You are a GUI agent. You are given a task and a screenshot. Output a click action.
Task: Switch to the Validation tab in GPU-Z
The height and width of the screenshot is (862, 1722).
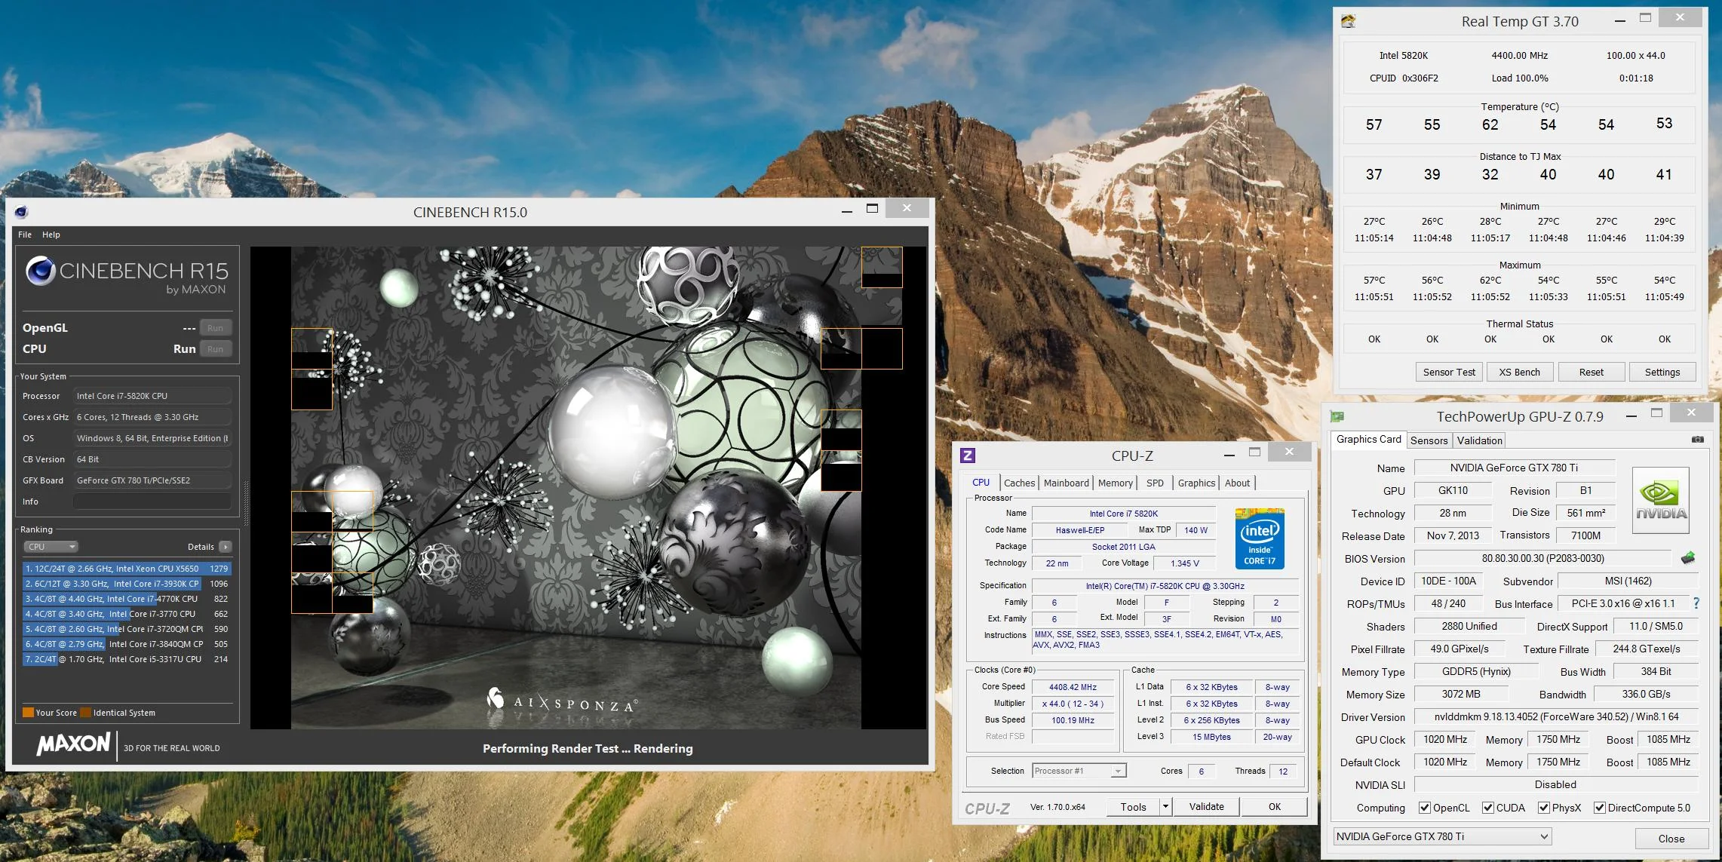1479,440
